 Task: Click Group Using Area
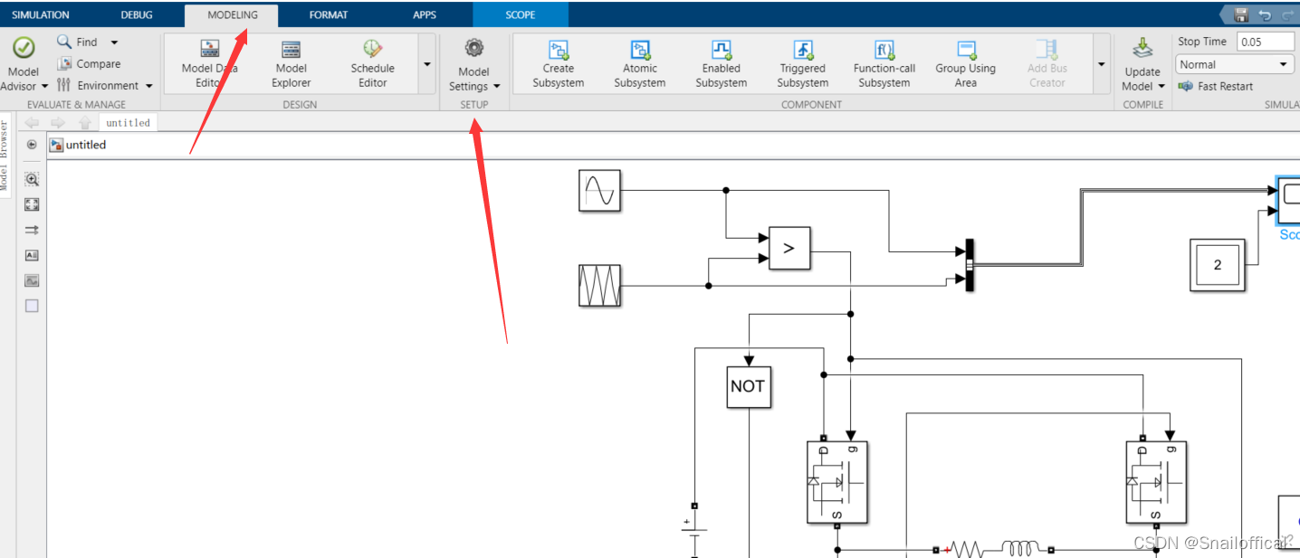pyautogui.click(x=966, y=63)
